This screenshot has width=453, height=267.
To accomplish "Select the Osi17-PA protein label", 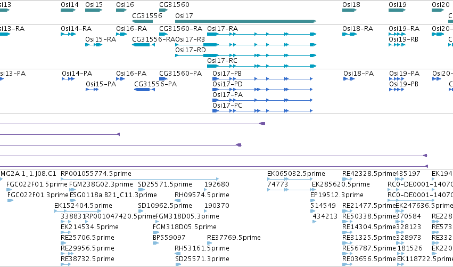I will [x=227, y=95].
